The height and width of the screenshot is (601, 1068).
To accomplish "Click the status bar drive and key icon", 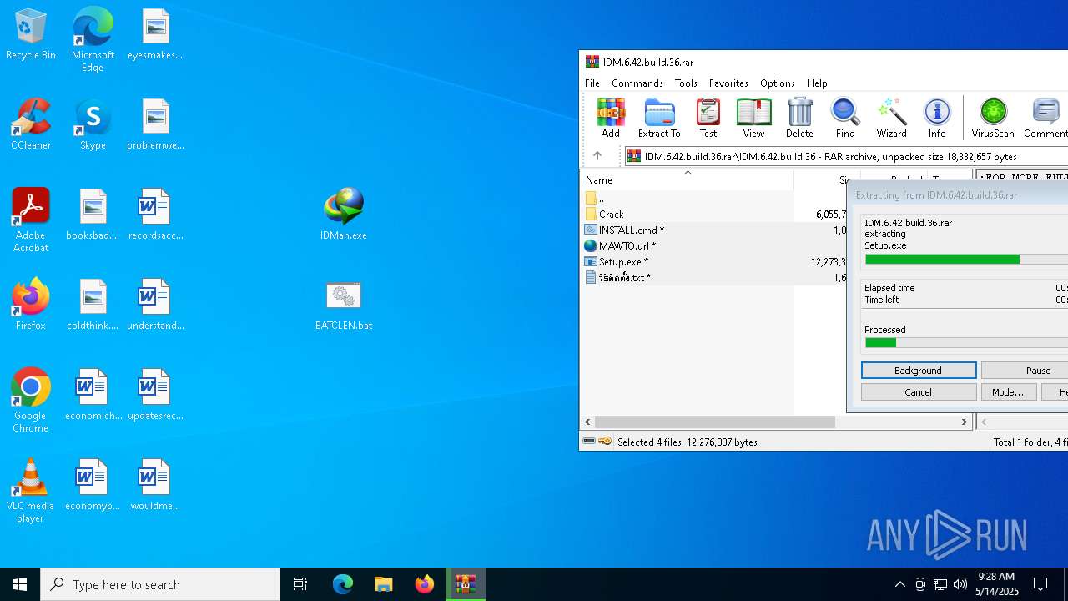I will (597, 442).
